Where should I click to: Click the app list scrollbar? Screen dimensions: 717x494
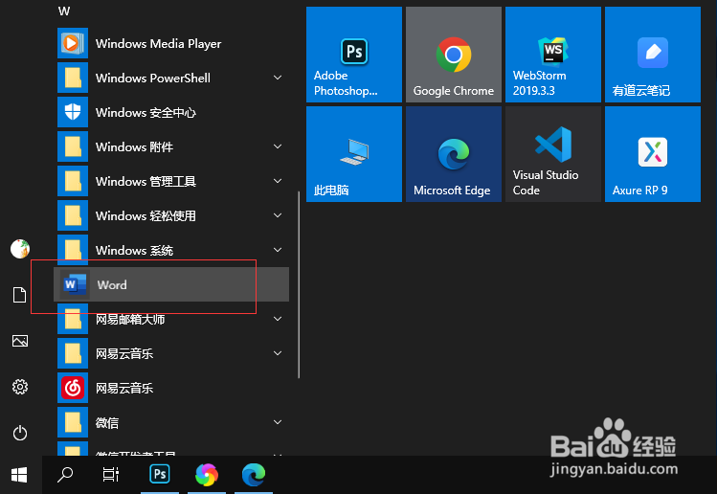[x=299, y=284]
